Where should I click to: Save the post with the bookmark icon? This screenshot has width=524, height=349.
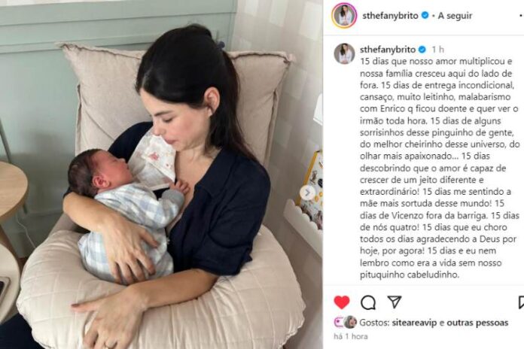pos(521,302)
